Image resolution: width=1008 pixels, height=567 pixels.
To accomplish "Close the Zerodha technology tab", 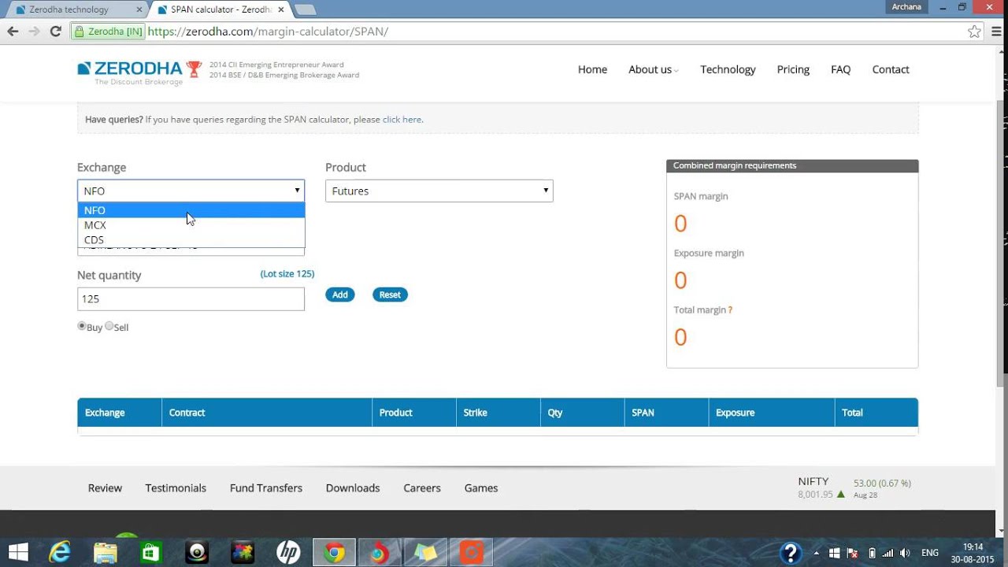I will tap(139, 9).
